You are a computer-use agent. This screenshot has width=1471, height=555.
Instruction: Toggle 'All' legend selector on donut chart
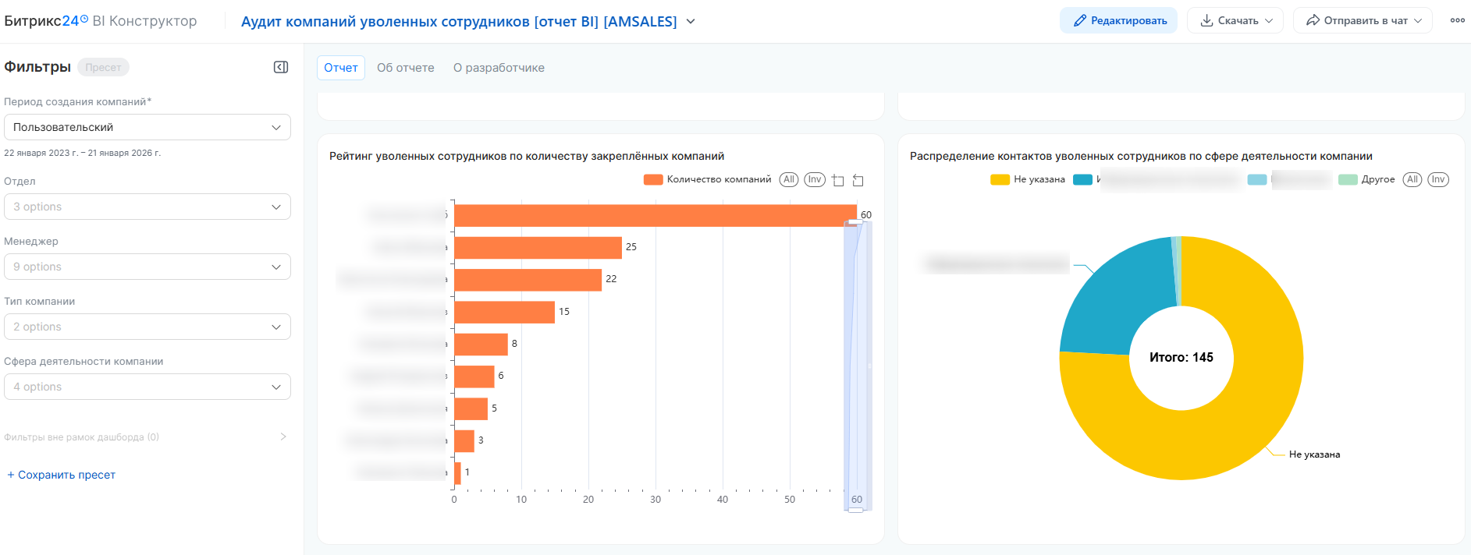click(x=1412, y=179)
